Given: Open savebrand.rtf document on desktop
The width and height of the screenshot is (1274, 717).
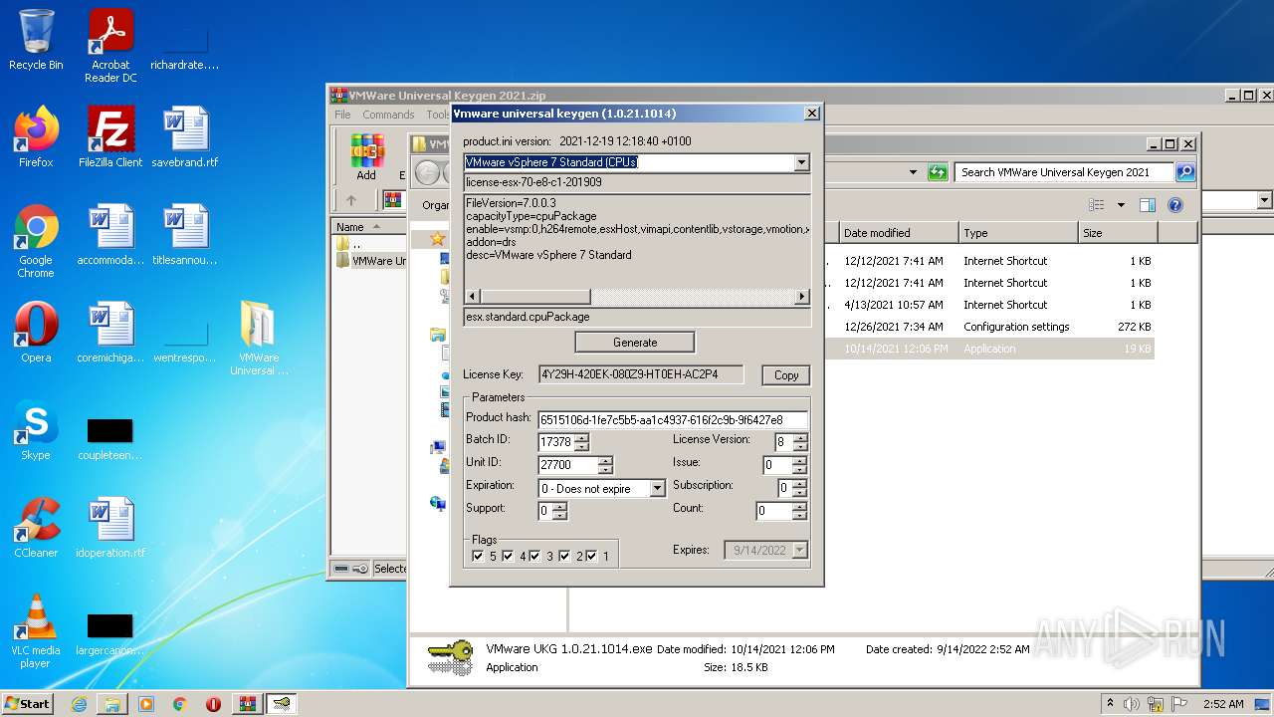Looking at the screenshot, I should (185, 137).
